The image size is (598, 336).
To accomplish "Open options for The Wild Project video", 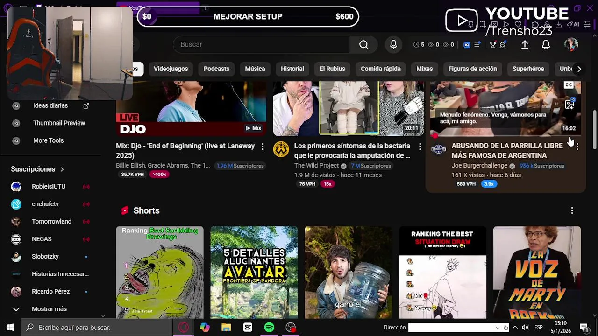I will (420, 147).
